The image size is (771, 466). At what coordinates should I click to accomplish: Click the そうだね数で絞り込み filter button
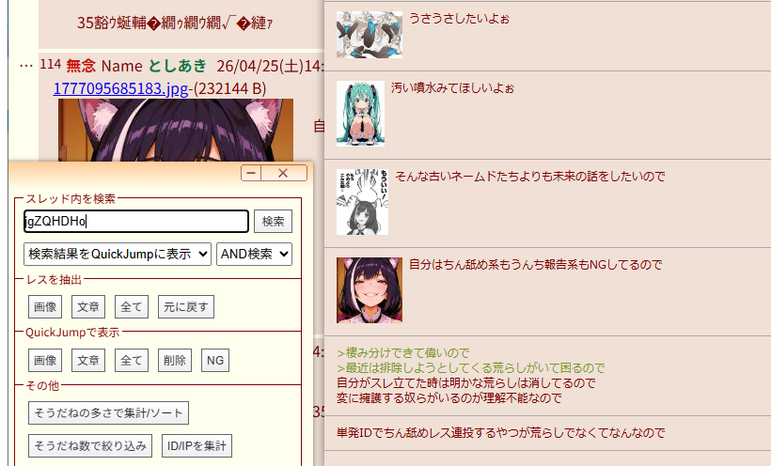pos(90,446)
